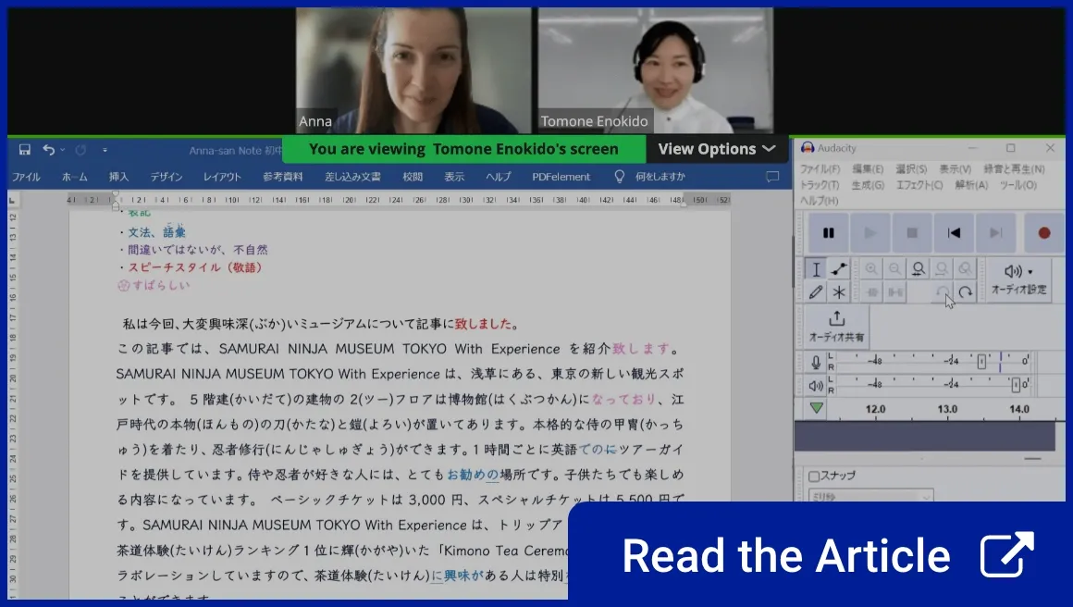
Task: Open Word ファイル tab
Action: point(26,177)
